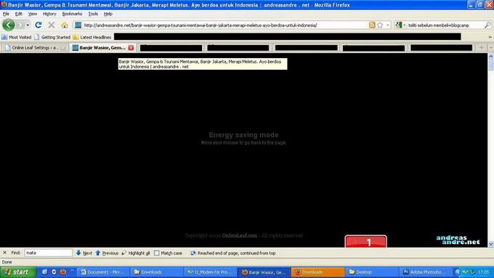Expand hidden system tray icons arrow
The height and width of the screenshot is (278, 494).
(x=458, y=272)
